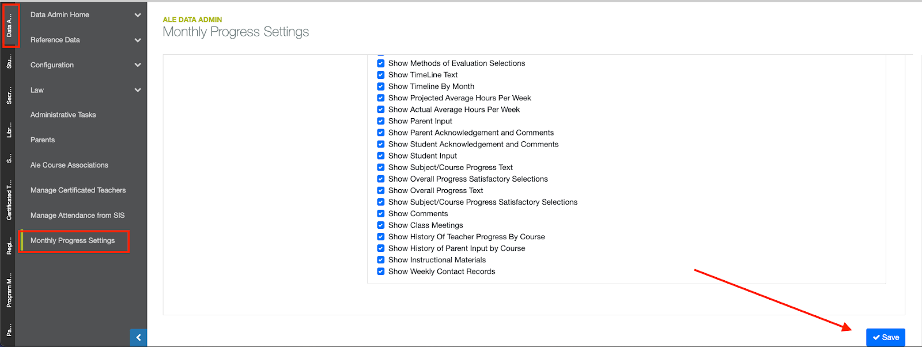Expand the Law submenu arrow
Screen dimensions: 922x347
pos(138,90)
